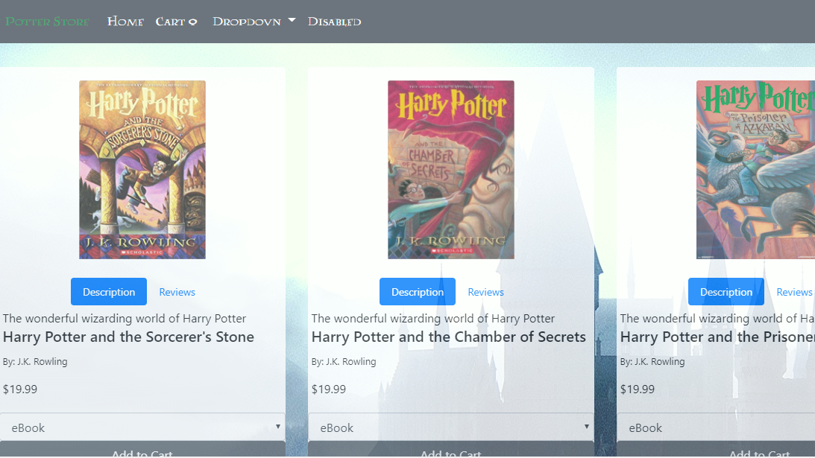Click the description text in Prisoner of Azkaban card
This screenshot has height=458, width=815.
click(717, 318)
